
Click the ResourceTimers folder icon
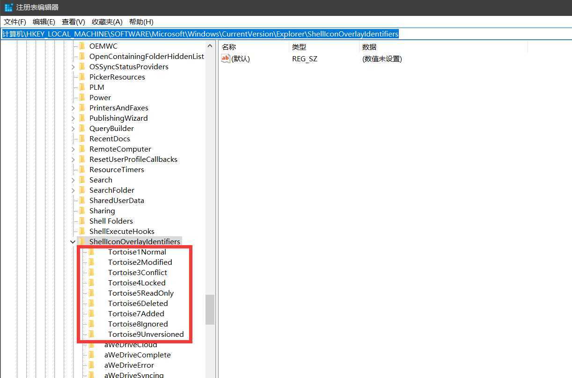click(x=82, y=169)
